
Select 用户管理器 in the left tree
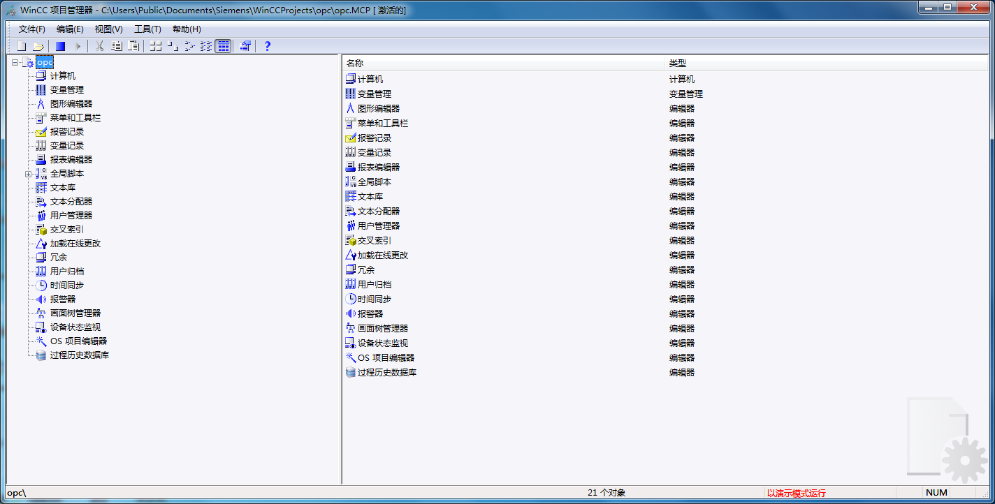[71, 216]
